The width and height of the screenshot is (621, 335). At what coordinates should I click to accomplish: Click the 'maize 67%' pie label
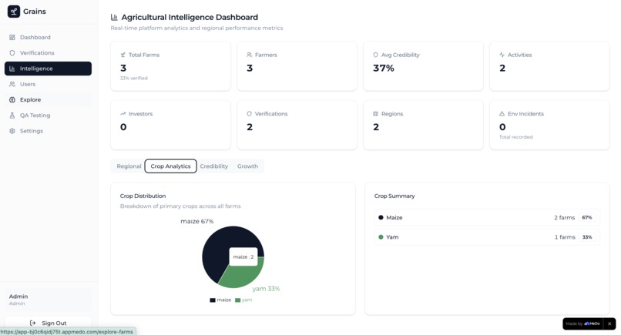tap(196, 221)
